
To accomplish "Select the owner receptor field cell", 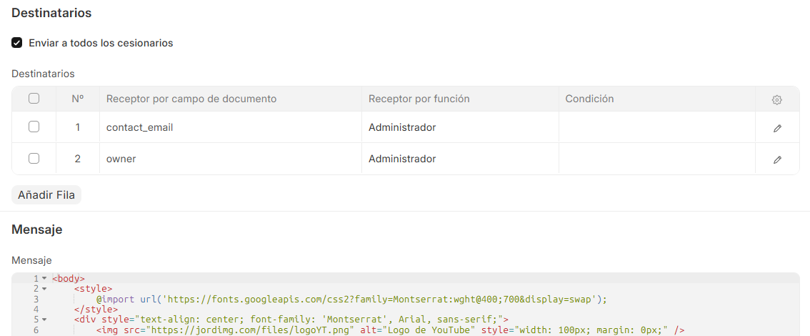I will click(x=231, y=159).
